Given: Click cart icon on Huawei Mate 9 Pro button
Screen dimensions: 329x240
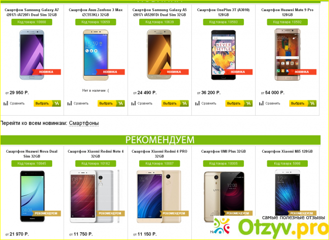Looking at the screenshot, I should click(312, 104).
